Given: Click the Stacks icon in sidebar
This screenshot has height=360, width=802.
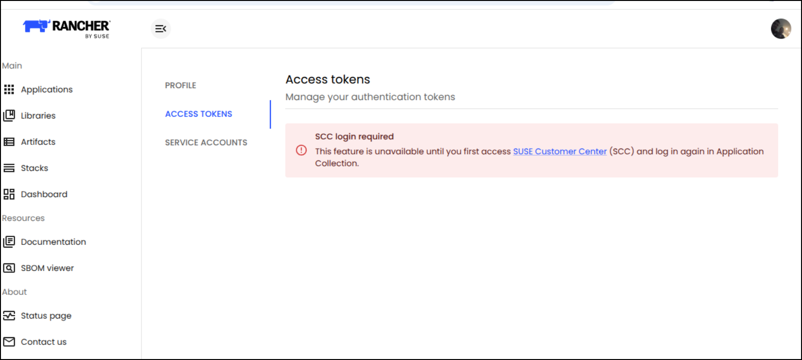Looking at the screenshot, I should (x=9, y=168).
